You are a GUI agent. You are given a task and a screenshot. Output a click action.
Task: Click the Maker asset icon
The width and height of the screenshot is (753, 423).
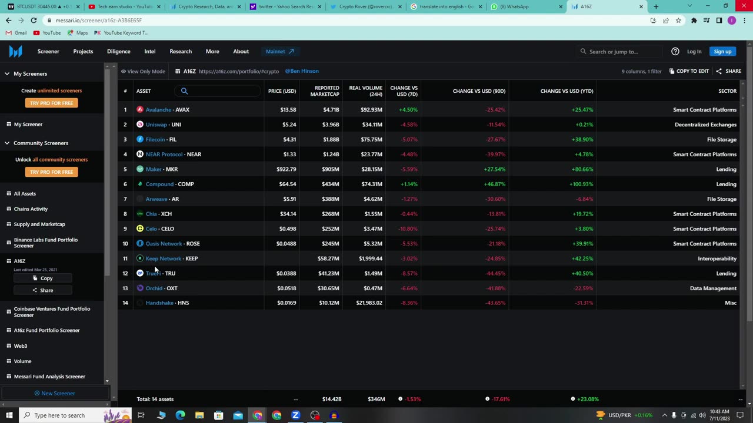point(140,169)
